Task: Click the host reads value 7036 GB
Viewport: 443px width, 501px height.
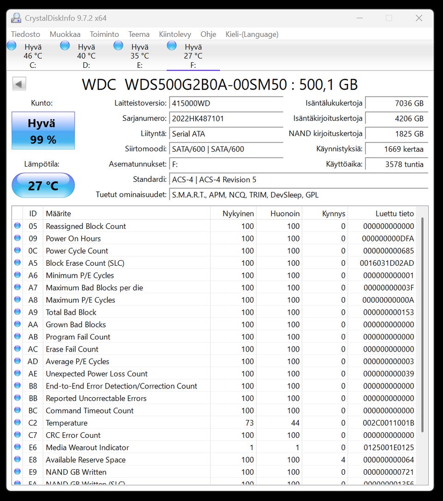Action: [x=397, y=103]
